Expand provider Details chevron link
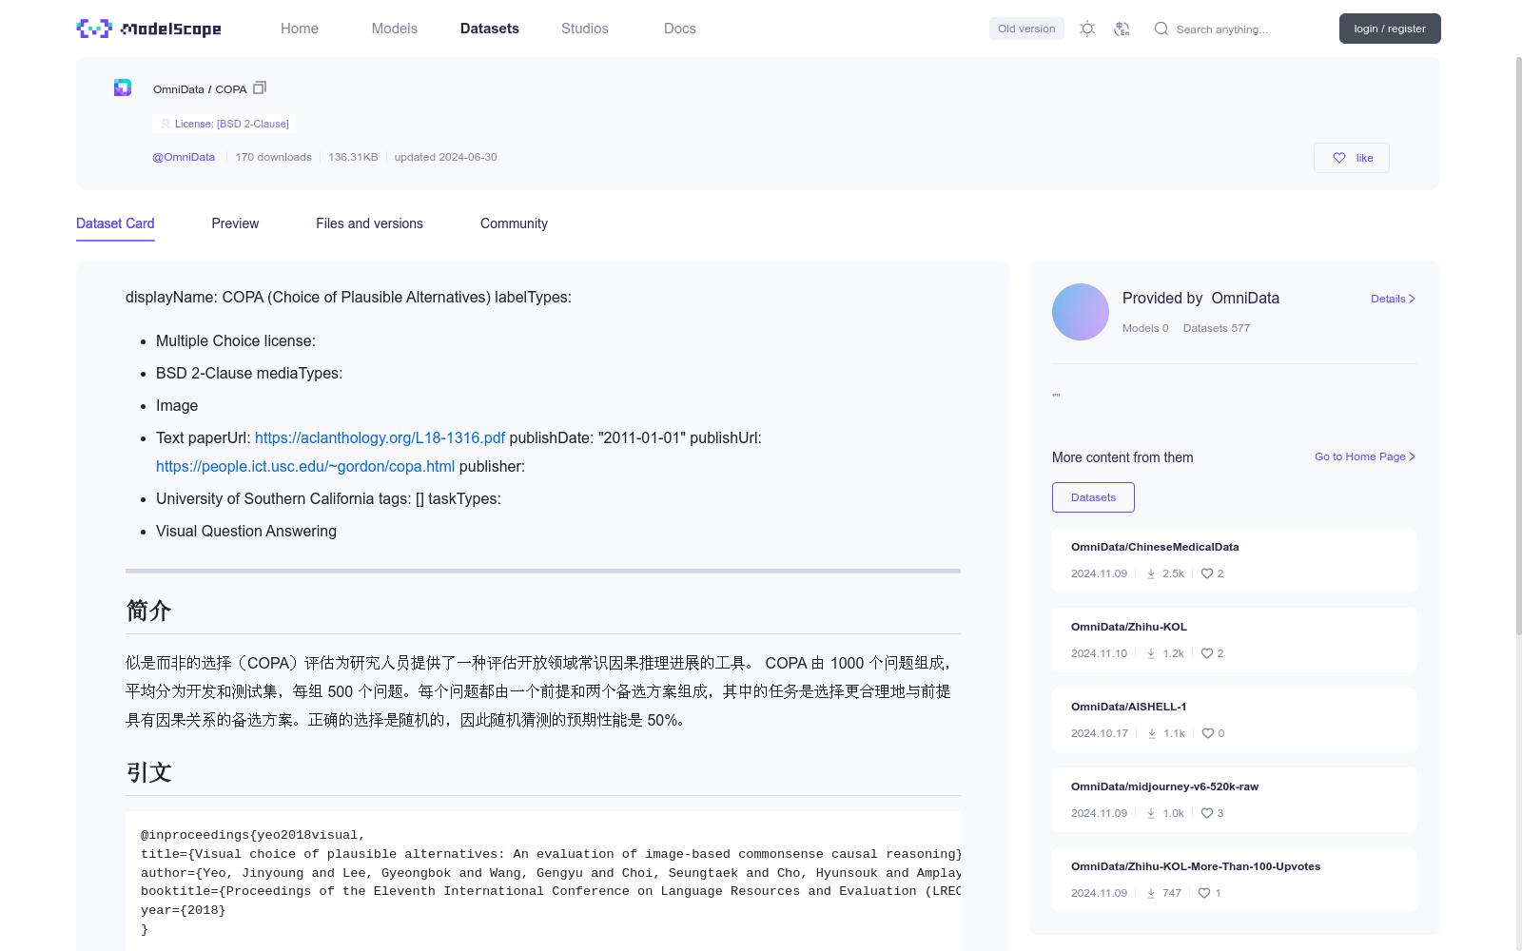The image size is (1522, 951). 1393,299
